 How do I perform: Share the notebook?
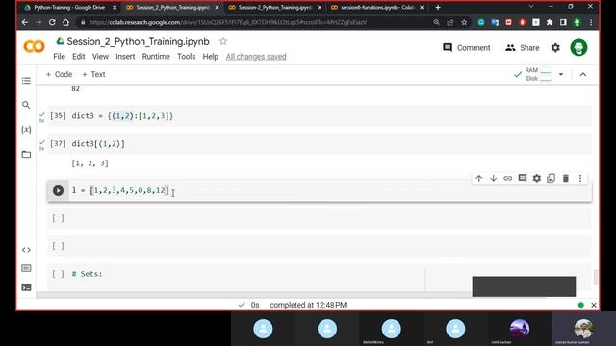click(522, 48)
